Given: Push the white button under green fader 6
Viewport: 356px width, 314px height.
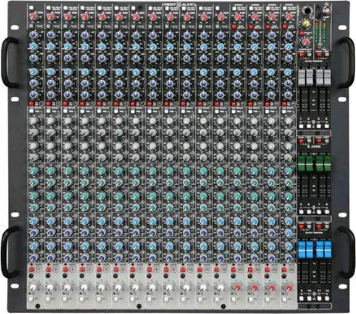Looking at the screenshot, I should (x=309, y=212).
